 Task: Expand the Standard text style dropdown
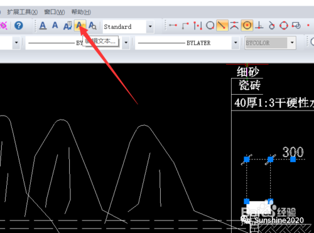click(x=150, y=26)
